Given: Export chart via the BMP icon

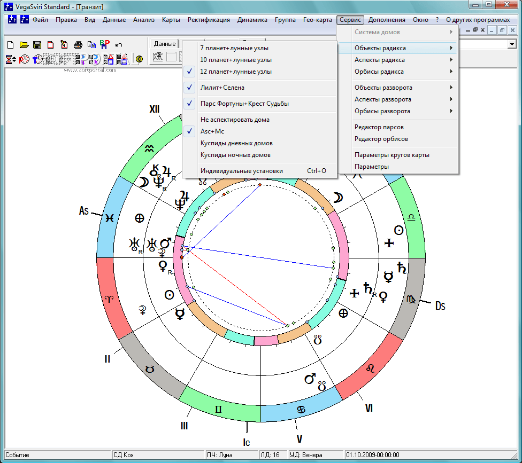Looking at the screenshot, I should [x=104, y=44].
